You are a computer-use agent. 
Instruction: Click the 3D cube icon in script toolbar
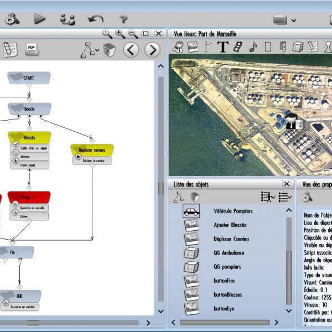coord(109,50)
